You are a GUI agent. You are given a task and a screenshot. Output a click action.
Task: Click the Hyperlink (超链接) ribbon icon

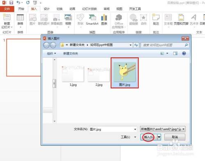click(133, 17)
